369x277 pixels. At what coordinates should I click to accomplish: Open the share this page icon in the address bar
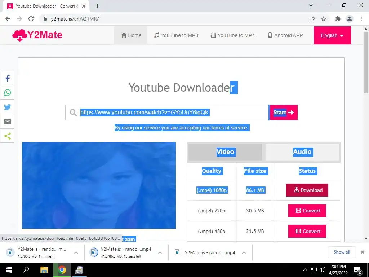click(x=312, y=19)
